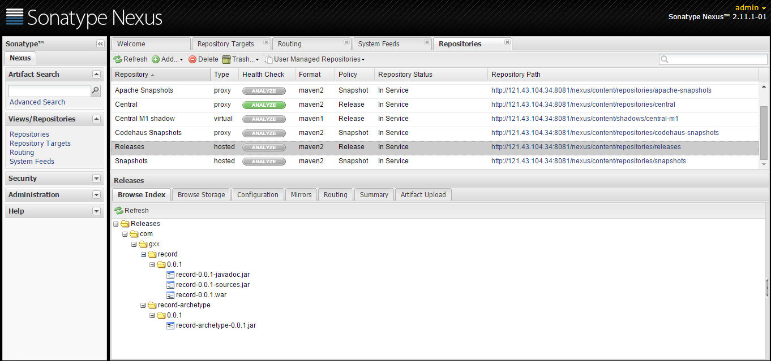Open the central repository path URL
771x361 pixels.
(x=583, y=105)
